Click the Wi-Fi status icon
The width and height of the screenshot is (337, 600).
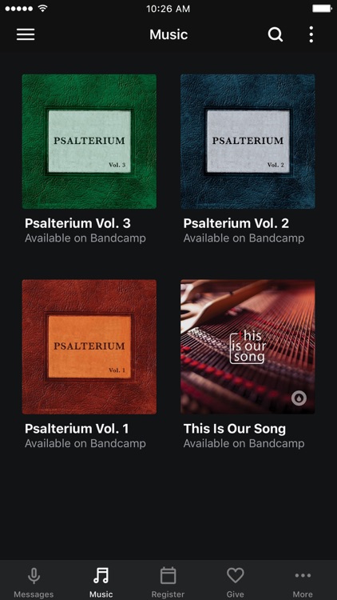(42, 9)
